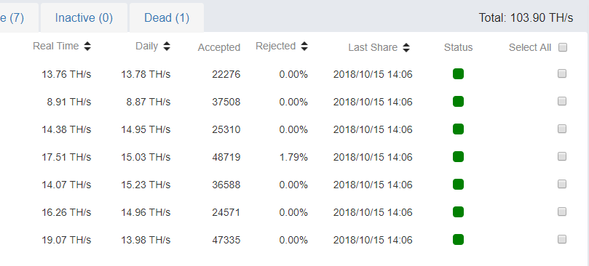Click green status icon of 1.79% rejected row

tap(458, 156)
